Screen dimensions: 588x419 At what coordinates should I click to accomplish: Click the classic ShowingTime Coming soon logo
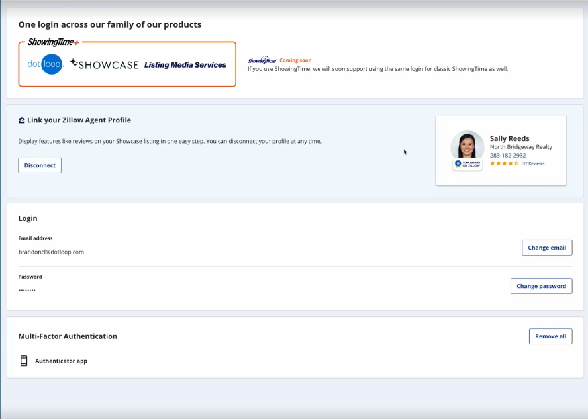pos(262,60)
